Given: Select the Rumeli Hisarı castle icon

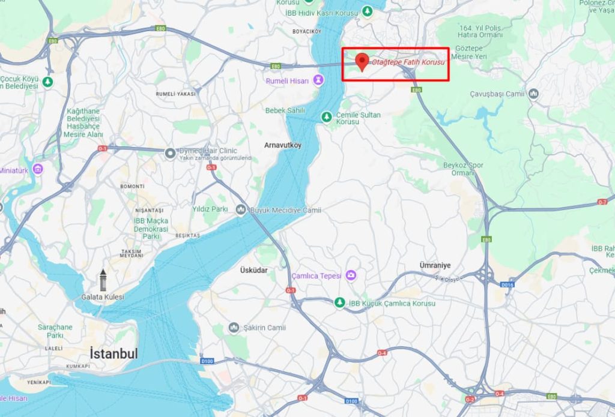Looking at the screenshot, I should point(318,80).
